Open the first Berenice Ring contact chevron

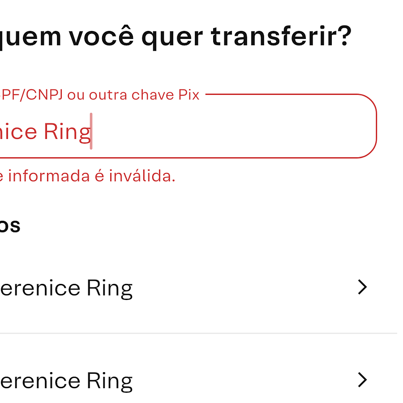pyautogui.click(x=362, y=287)
